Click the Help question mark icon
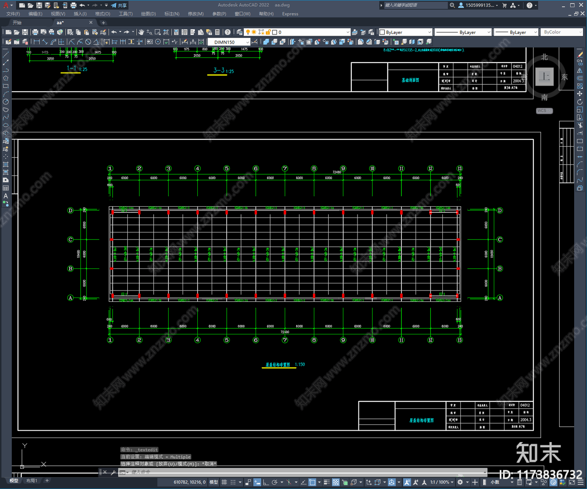The image size is (587, 489). coord(228,32)
